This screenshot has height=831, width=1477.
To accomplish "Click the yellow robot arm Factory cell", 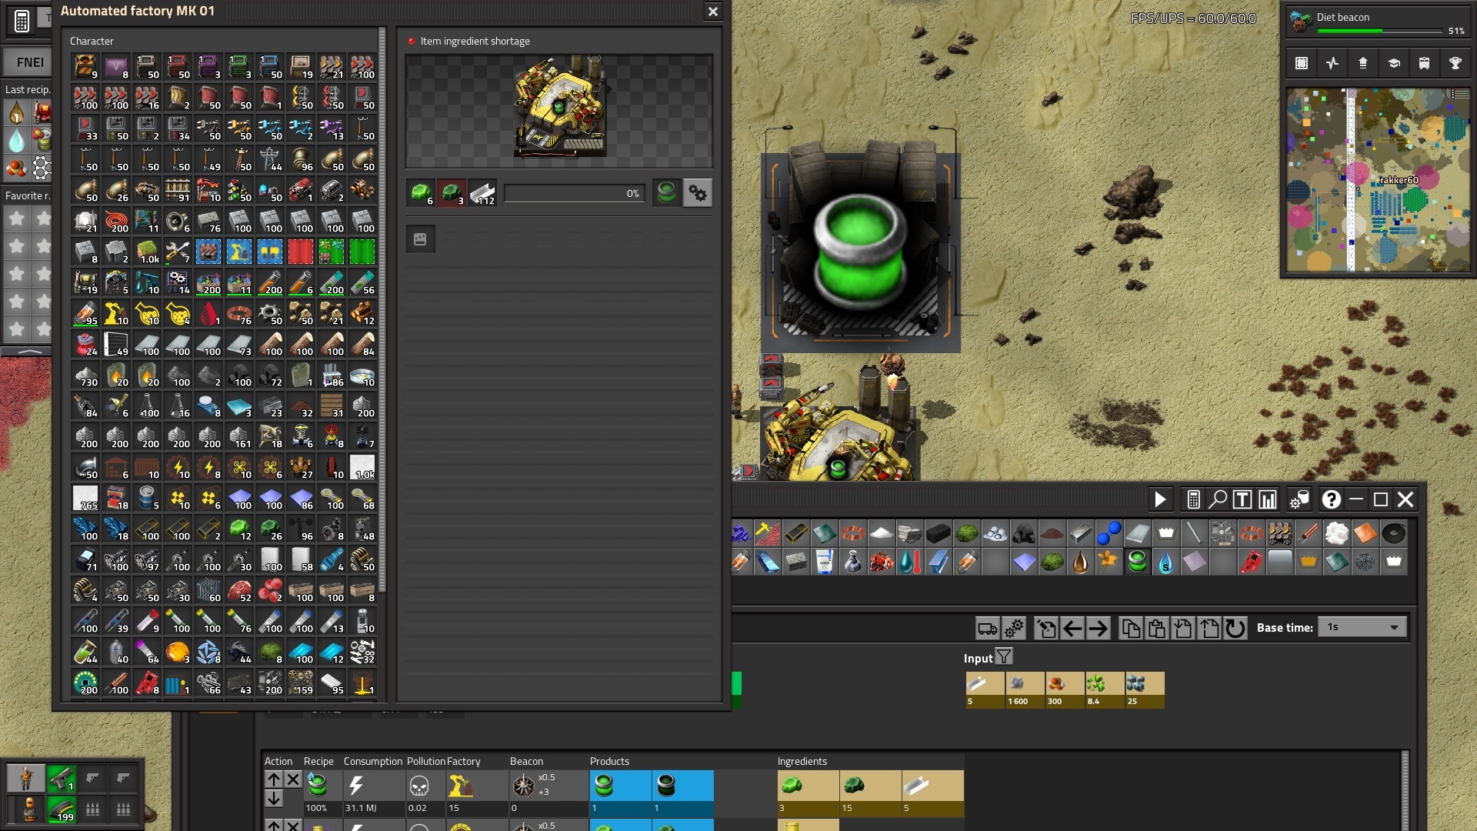I will point(459,786).
